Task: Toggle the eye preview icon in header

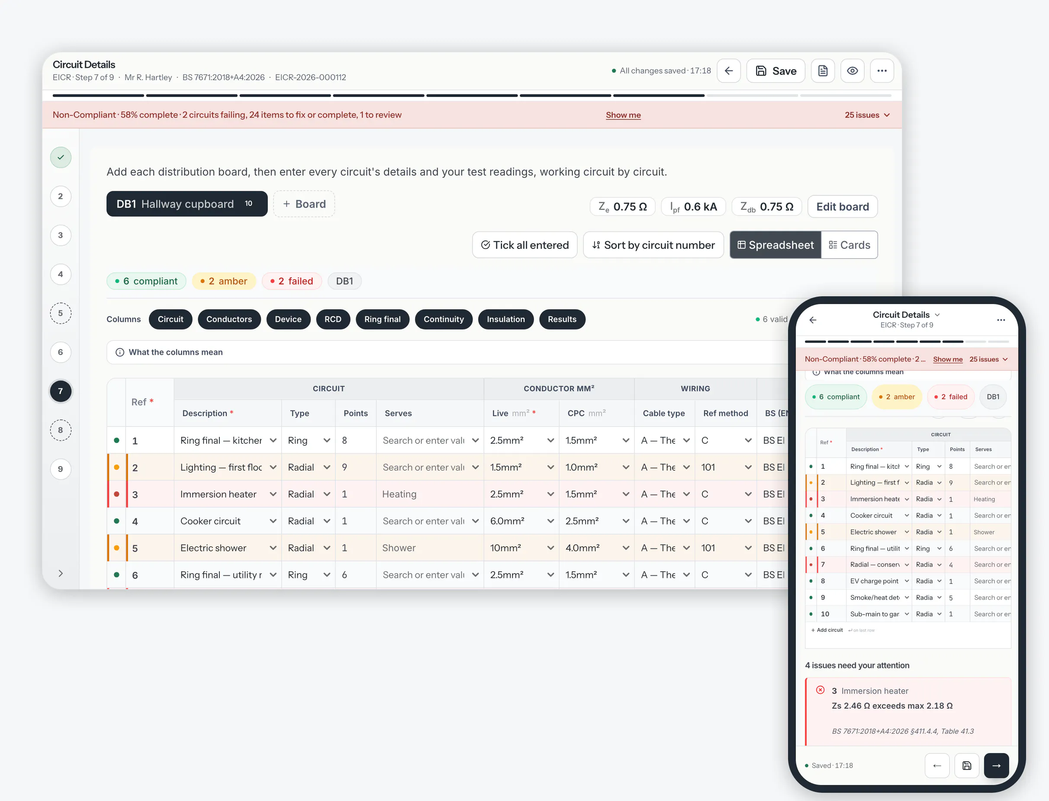Action: tap(852, 71)
